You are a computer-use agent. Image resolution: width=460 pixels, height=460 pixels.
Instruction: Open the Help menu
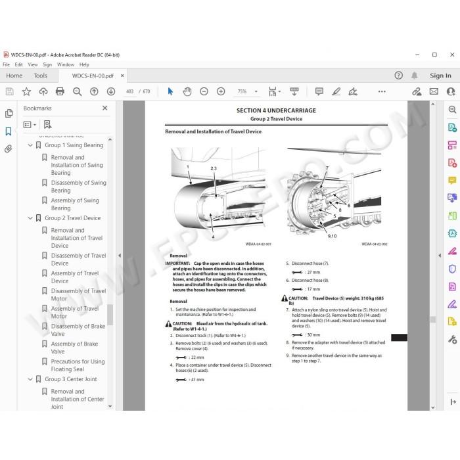(x=84, y=64)
